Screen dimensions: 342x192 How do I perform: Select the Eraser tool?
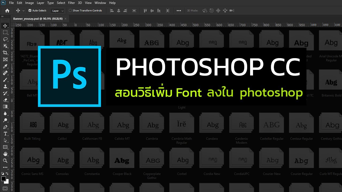[5, 100]
